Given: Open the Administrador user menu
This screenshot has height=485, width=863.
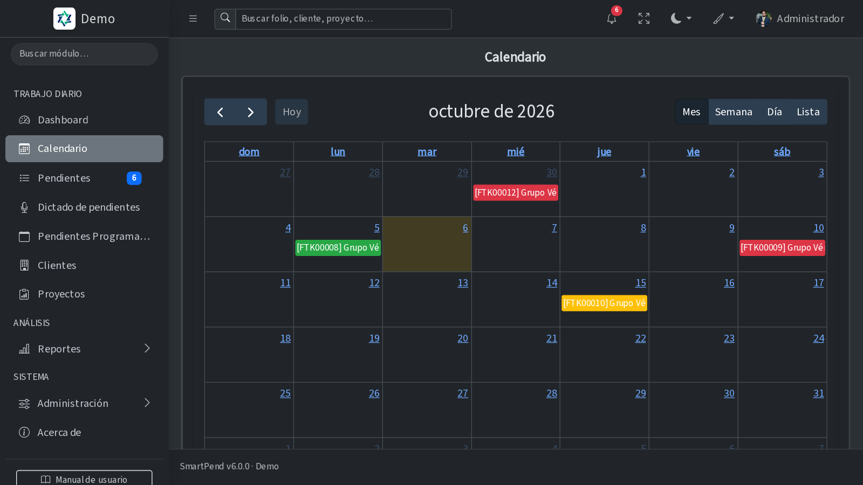Looking at the screenshot, I should 800,18.
